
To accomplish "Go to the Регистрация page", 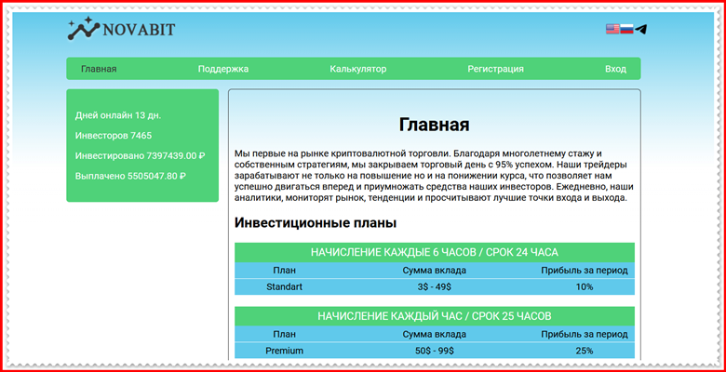I will coord(495,69).
